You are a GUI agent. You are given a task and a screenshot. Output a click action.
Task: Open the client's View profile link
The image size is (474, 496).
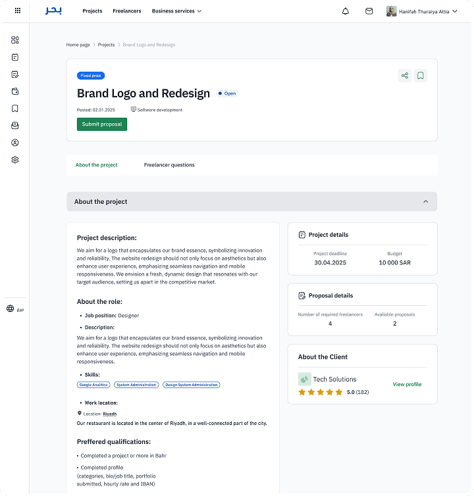[x=407, y=384]
